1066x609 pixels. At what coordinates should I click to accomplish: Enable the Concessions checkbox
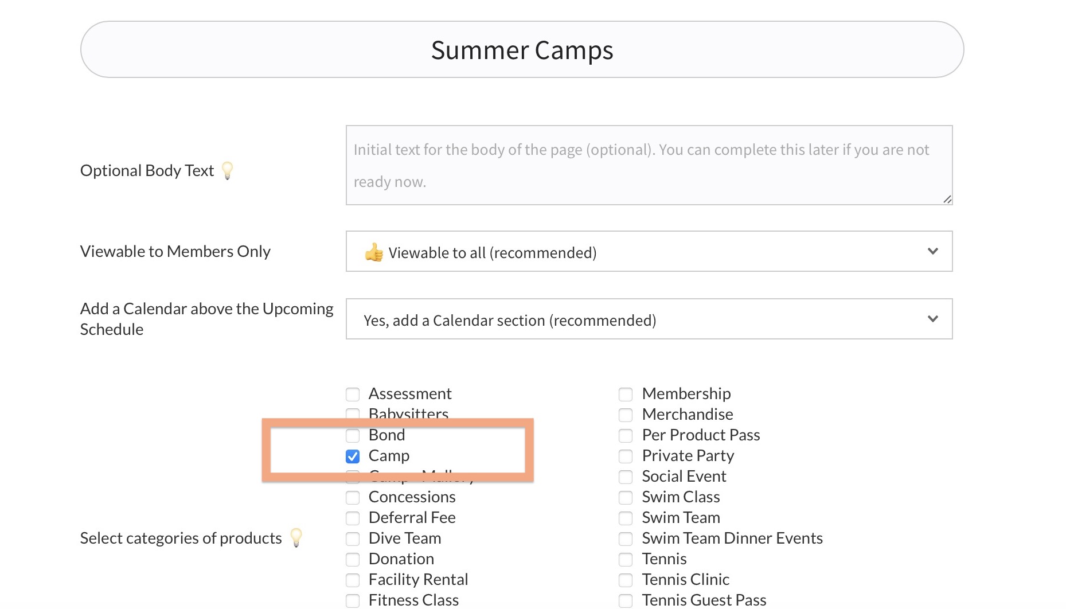[353, 498]
